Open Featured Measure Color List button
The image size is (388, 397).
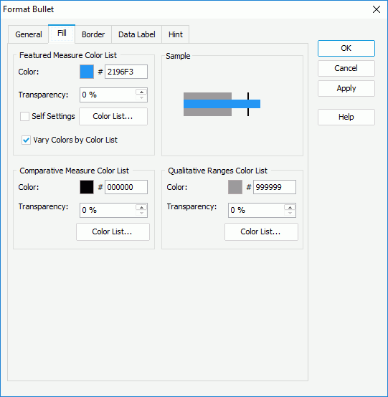click(x=113, y=117)
